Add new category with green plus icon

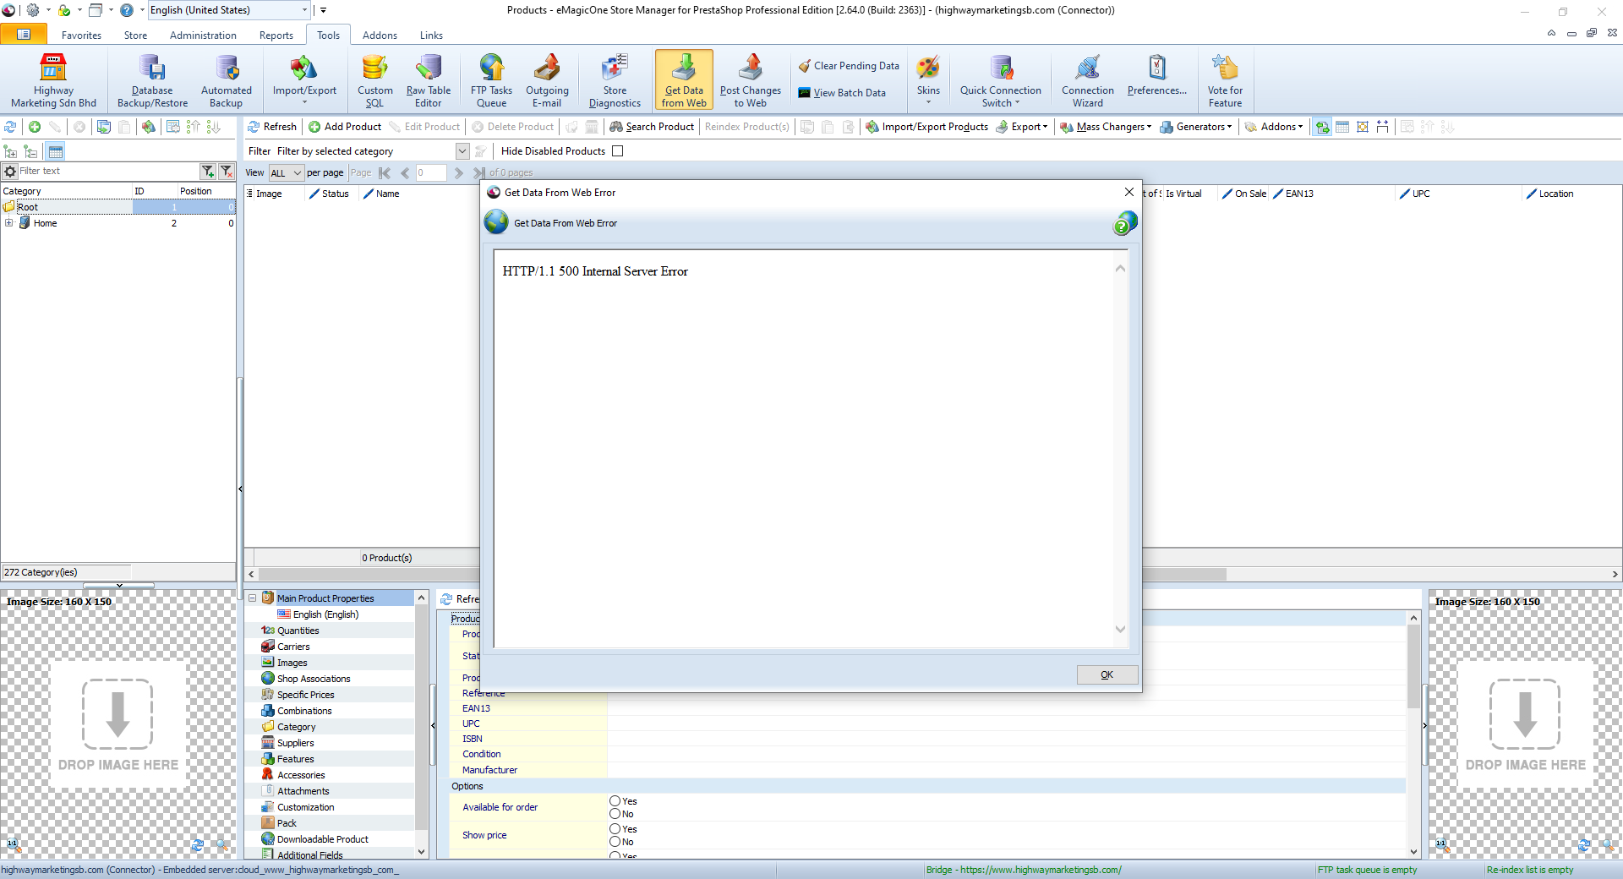(35, 127)
